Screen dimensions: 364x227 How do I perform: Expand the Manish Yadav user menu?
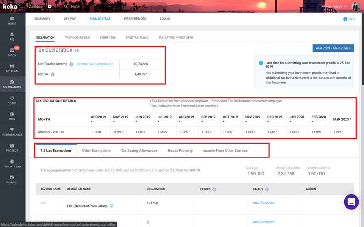click(334, 6)
